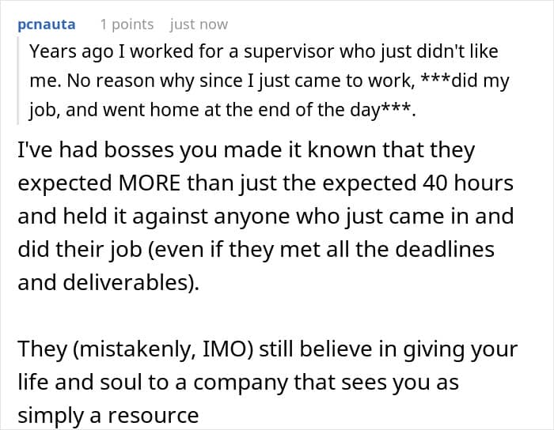Viewport: 554px width, 430px height.
Task: Click the quoted line ending 'end of the day***.'
Action: [222, 110]
